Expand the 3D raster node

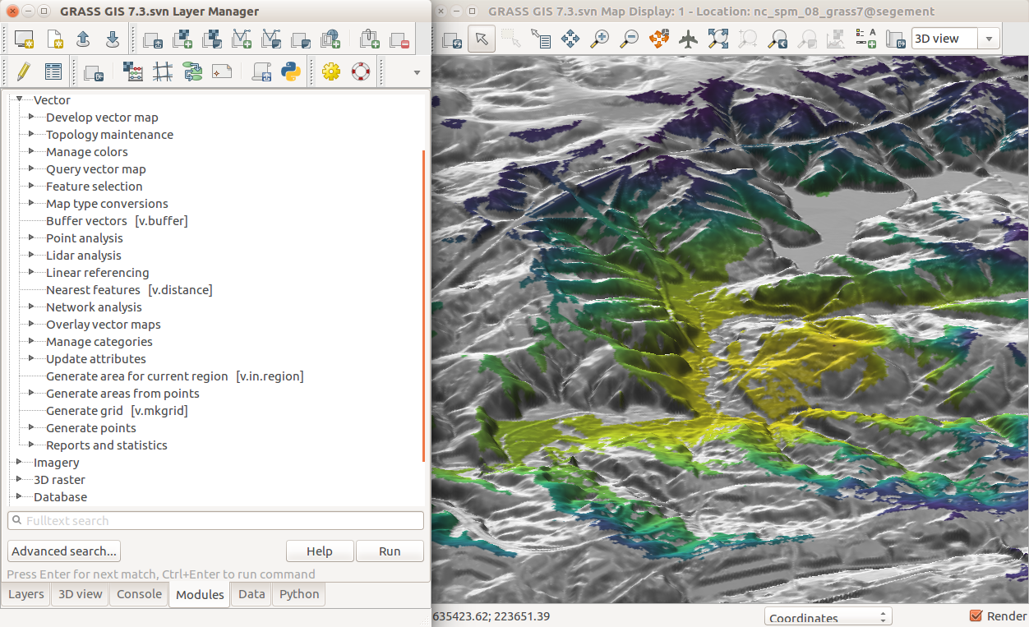pos(19,479)
